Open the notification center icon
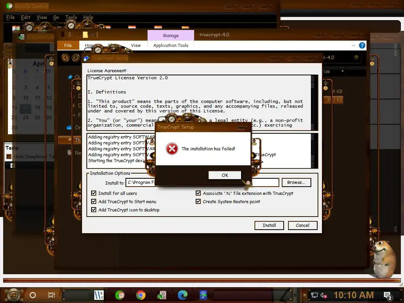 point(388,296)
